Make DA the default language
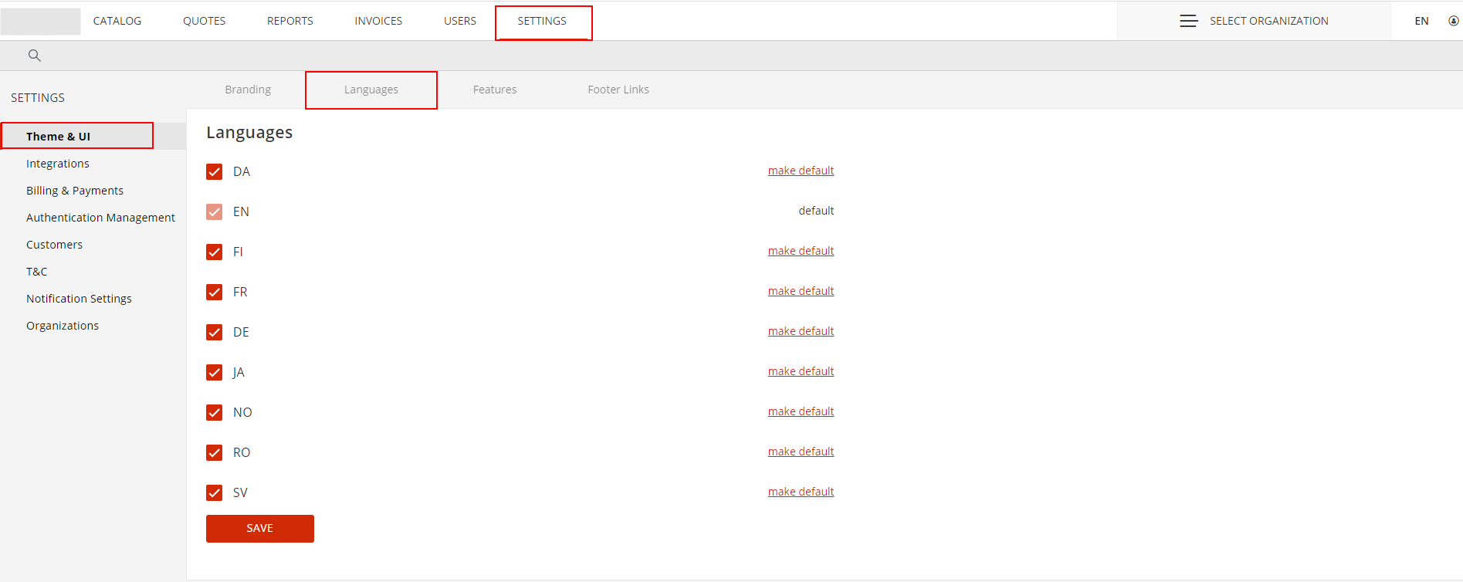This screenshot has width=1463, height=582. [801, 171]
